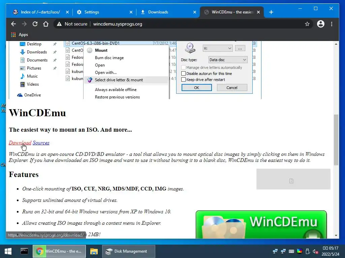This screenshot has width=345, height=258.
Task: Click the 'The easiest way to mount an ISO' subtitle
Action: [70, 130]
